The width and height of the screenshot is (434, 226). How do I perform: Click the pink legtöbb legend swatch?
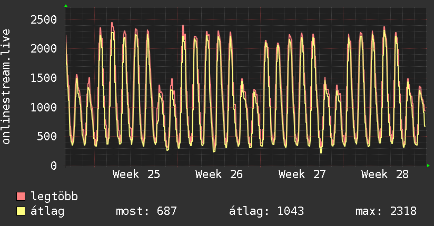21,197
